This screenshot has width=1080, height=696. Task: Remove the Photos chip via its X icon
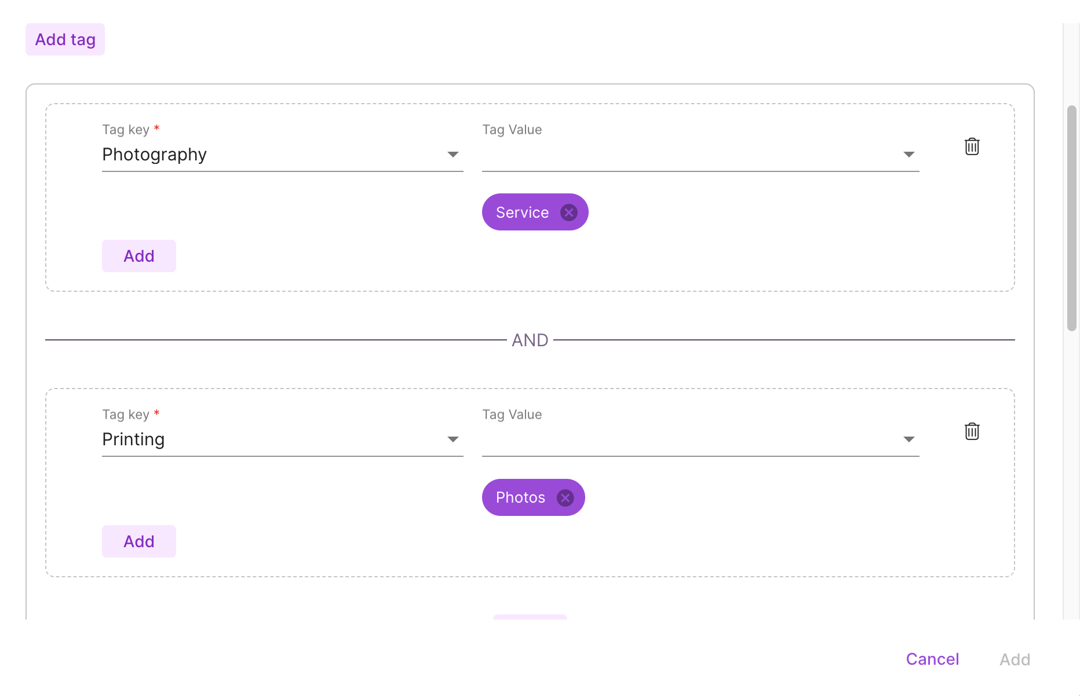tap(565, 498)
